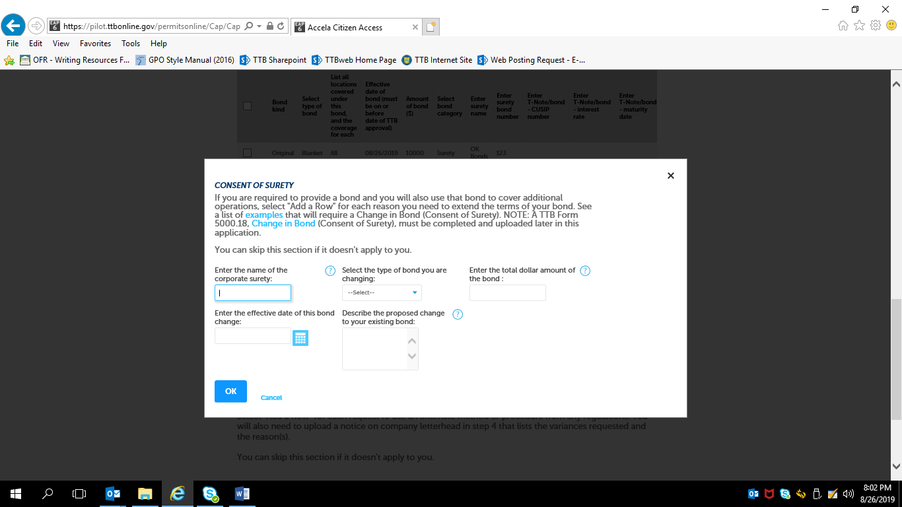Check the Original Blanket bond row checkbox
902x507 pixels.
(x=247, y=152)
